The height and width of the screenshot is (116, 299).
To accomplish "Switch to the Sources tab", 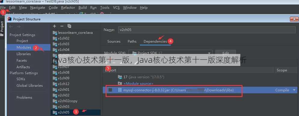I will 114,41.
